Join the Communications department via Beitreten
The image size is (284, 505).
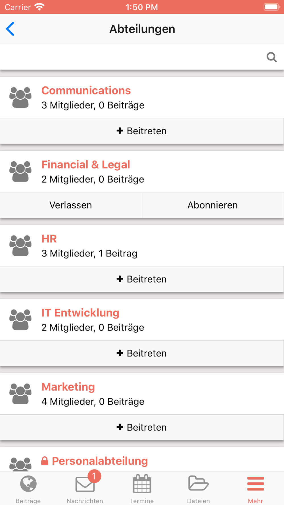point(142,131)
